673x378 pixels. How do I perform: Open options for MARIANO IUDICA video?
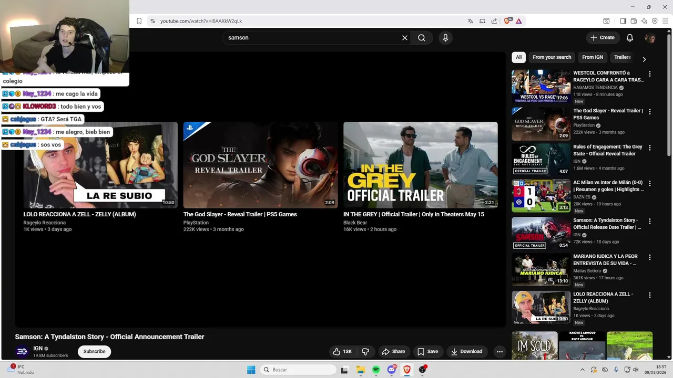pyautogui.click(x=650, y=258)
